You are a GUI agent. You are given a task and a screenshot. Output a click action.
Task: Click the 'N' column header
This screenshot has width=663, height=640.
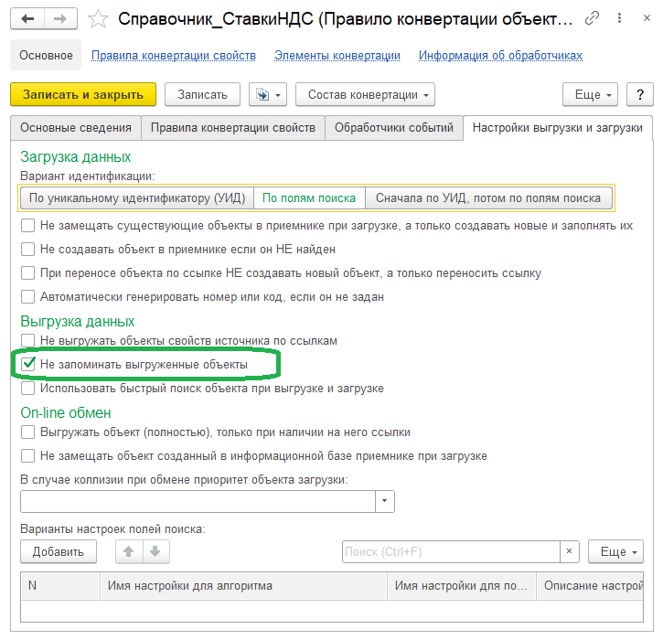(60, 585)
